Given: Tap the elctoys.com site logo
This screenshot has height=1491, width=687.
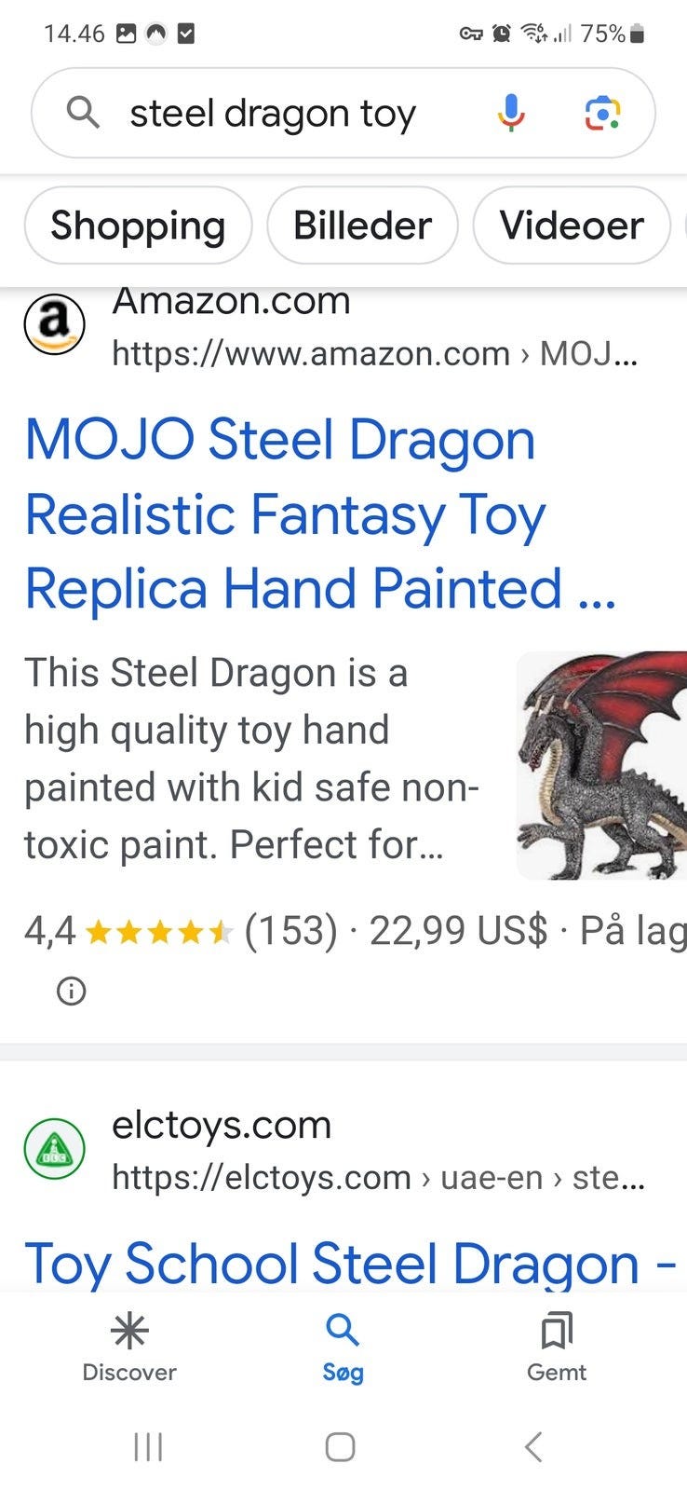Looking at the screenshot, I should tap(54, 1149).
